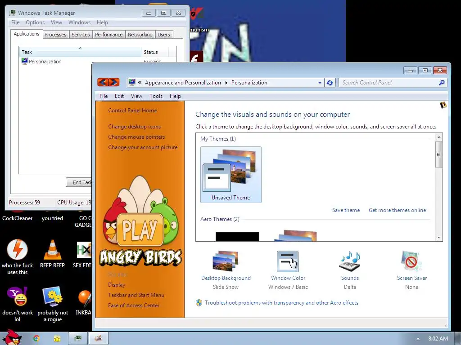
Task: Expand the address bar dropdown arrow
Action: 320,83
